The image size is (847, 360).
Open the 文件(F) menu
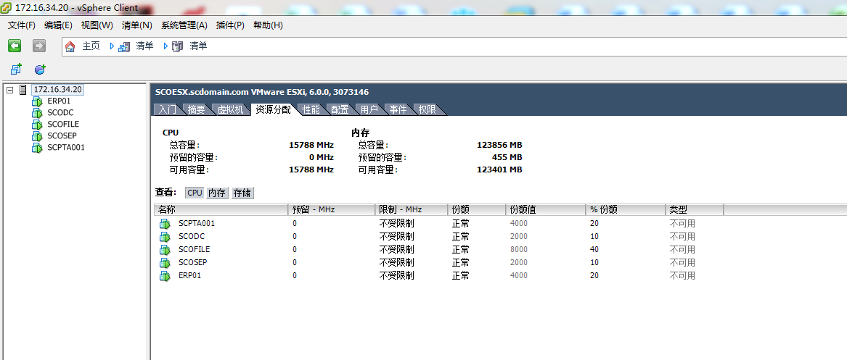tap(22, 25)
